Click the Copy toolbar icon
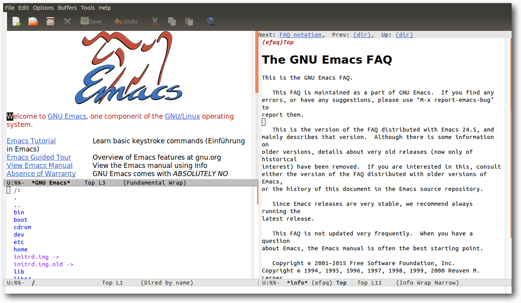 coord(172,21)
